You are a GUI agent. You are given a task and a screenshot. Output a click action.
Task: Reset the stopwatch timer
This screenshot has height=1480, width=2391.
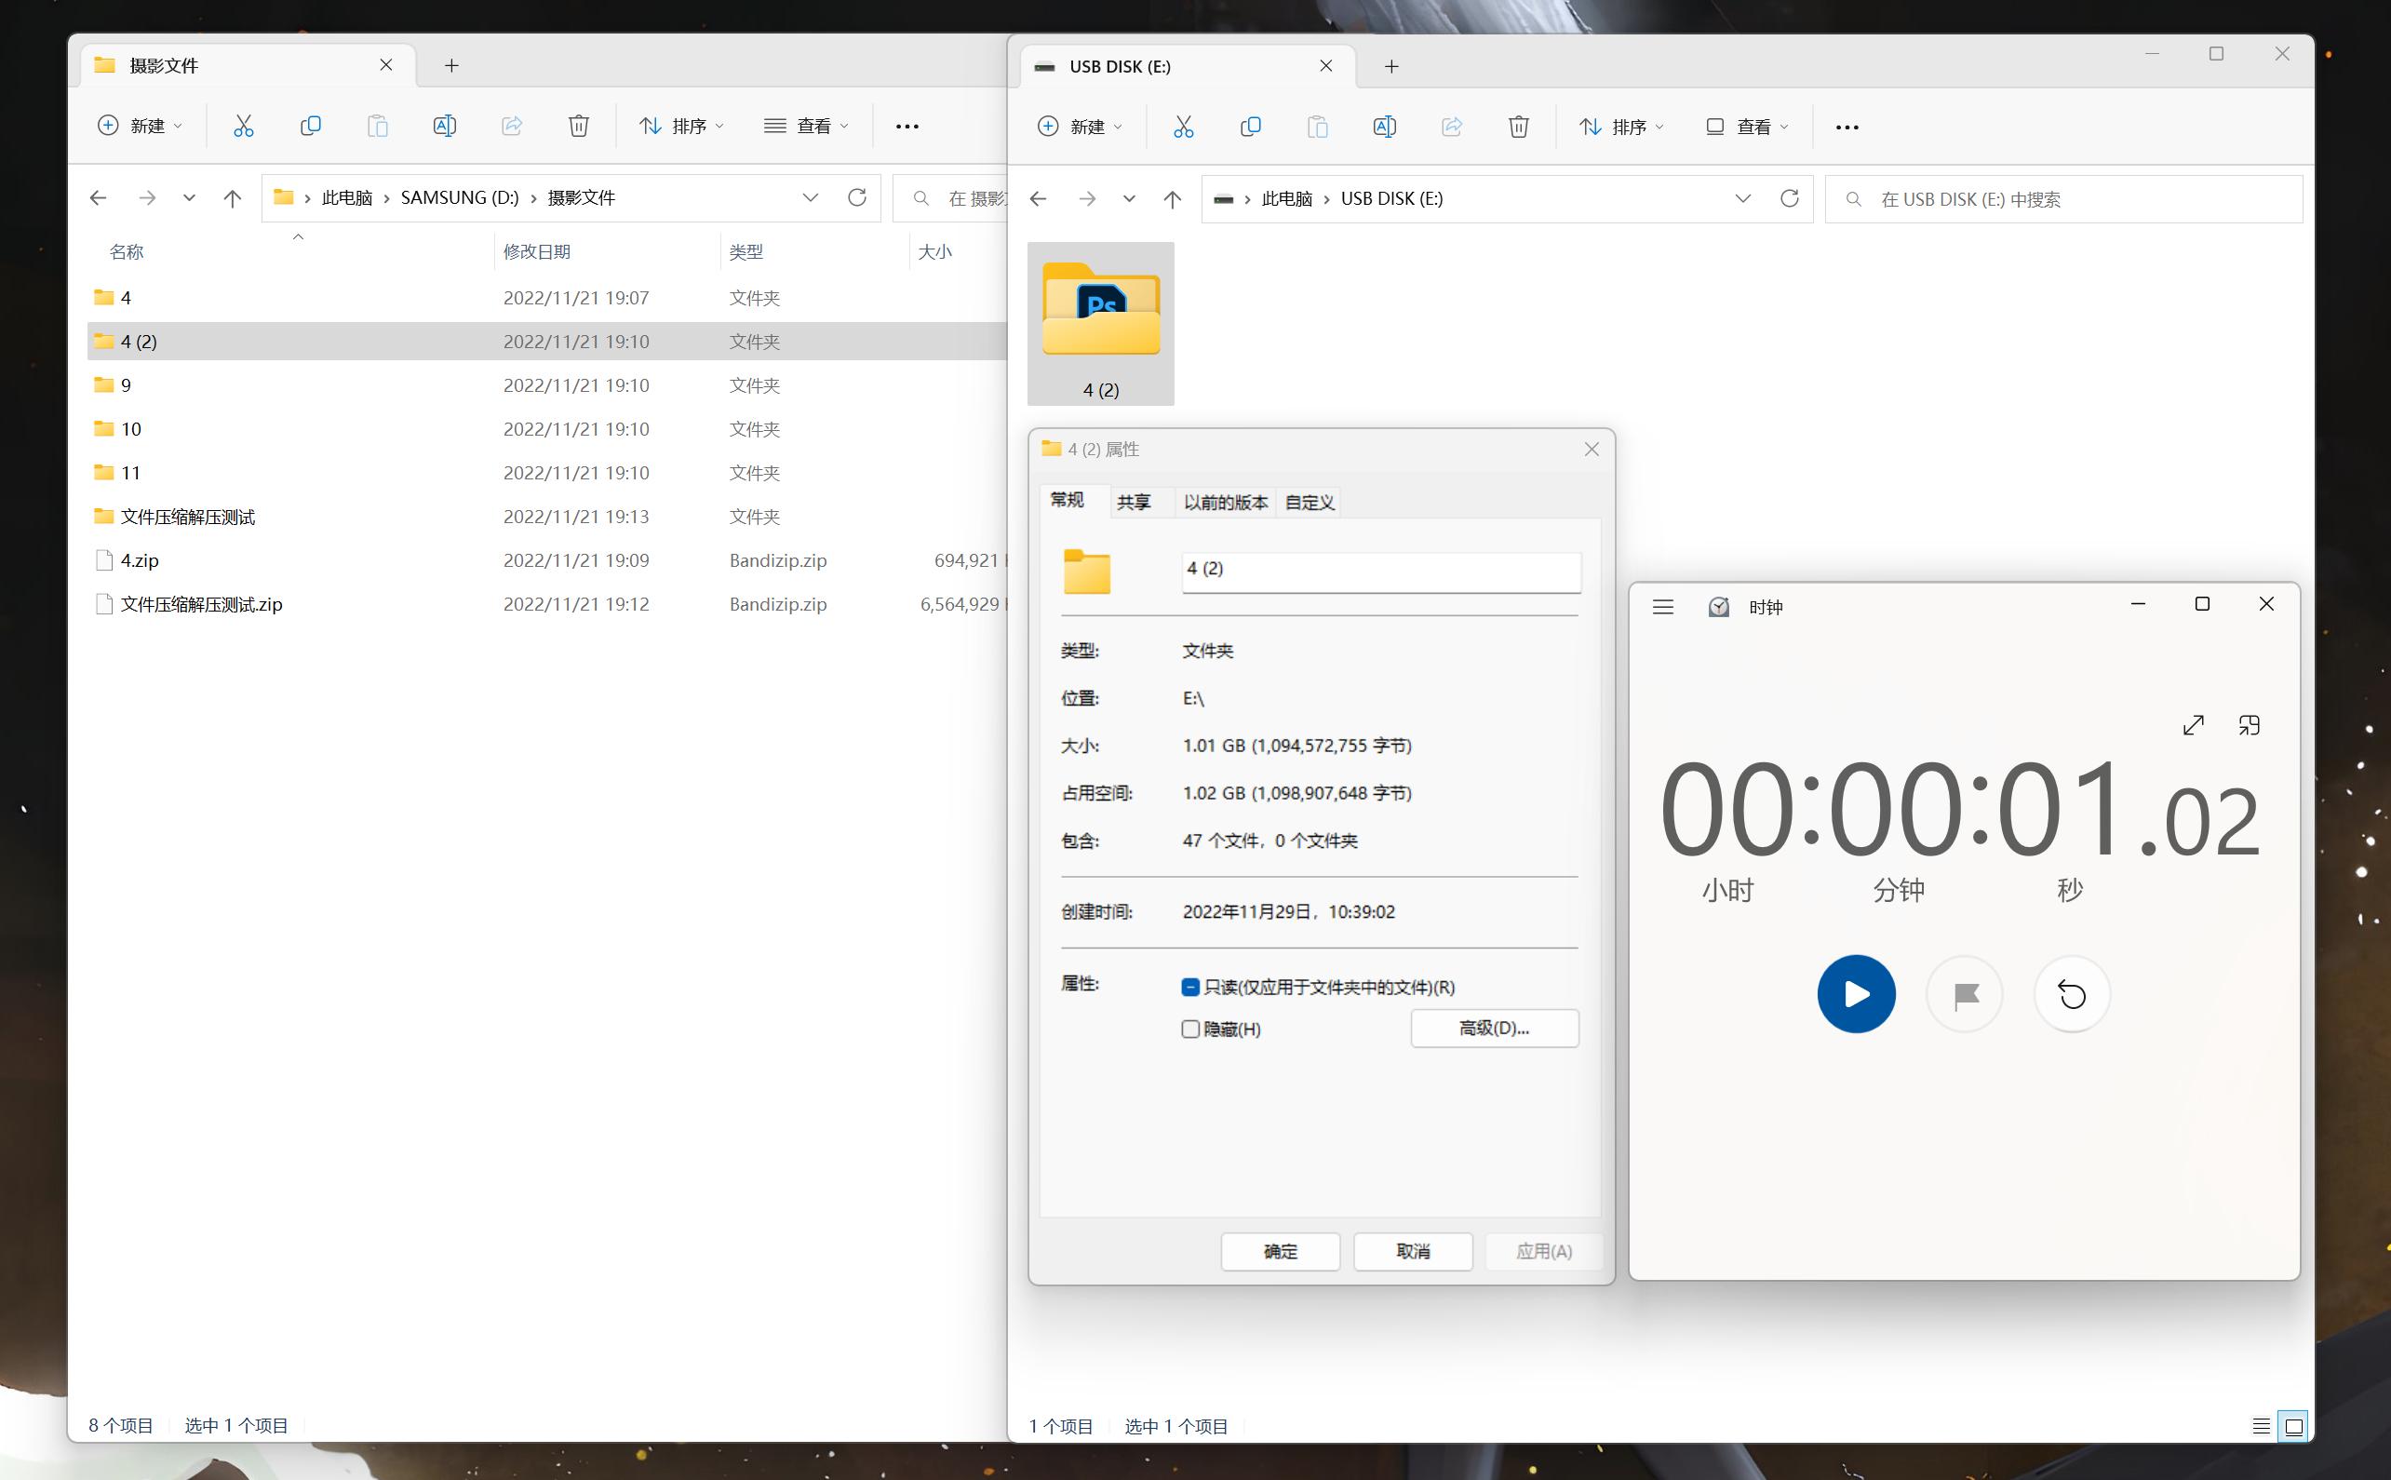click(2072, 994)
